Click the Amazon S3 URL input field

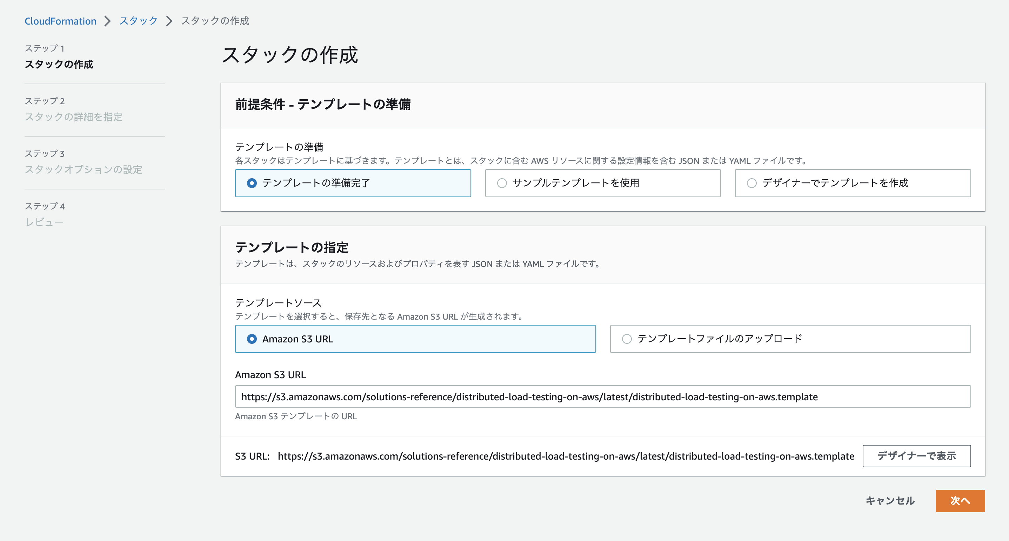pyautogui.click(x=603, y=396)
